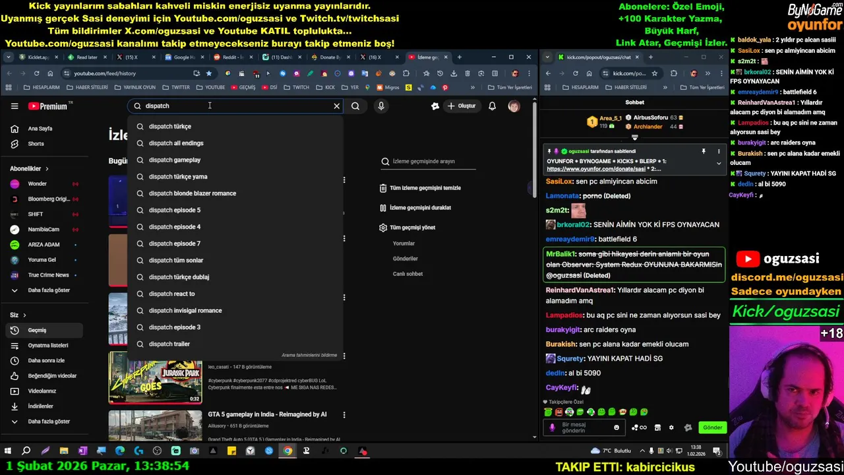The height and width of the screenshot is (475, 844).
Task: Reload the YouTube history page
Action: [36, 73]
